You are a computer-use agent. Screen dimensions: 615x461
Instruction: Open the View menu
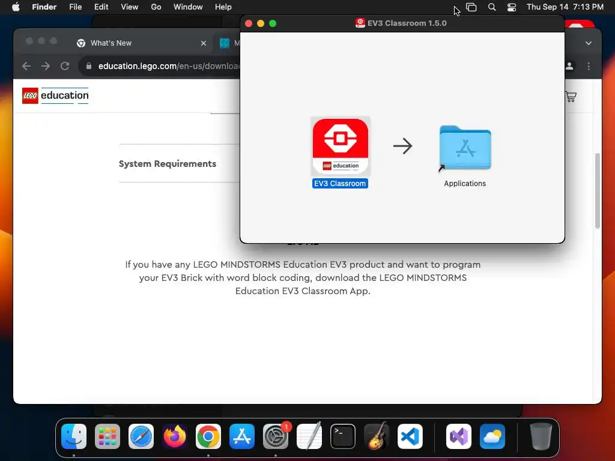pos(130,7)
